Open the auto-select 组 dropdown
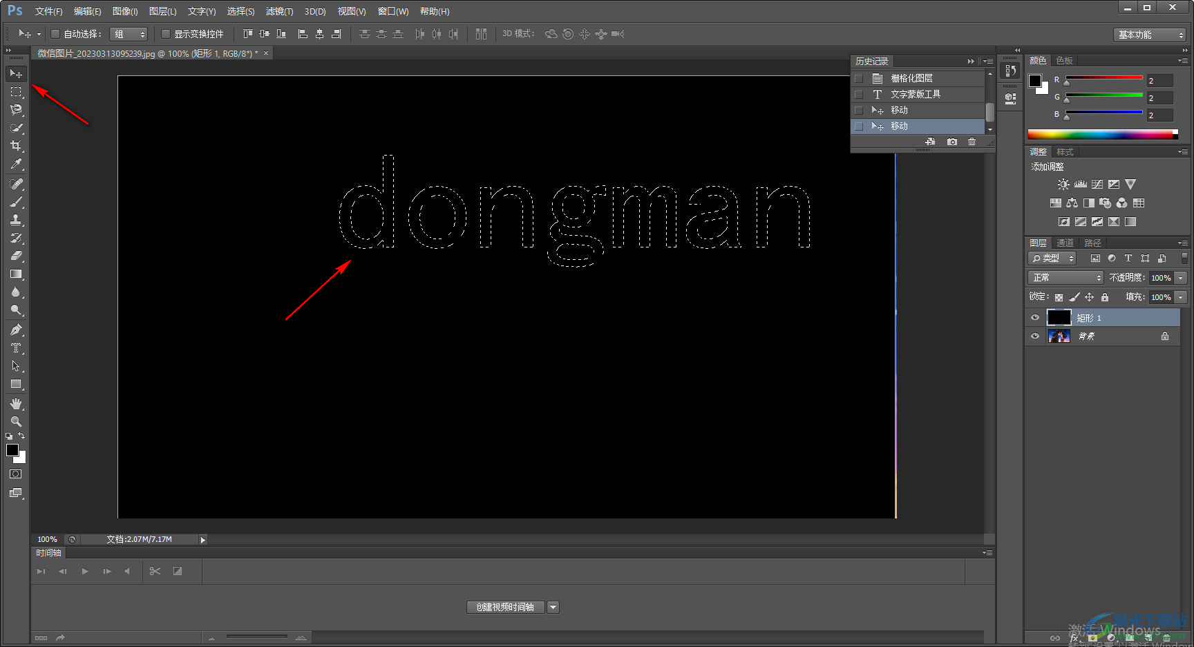This screenshot has width=1194, height=647. (129, 34)
